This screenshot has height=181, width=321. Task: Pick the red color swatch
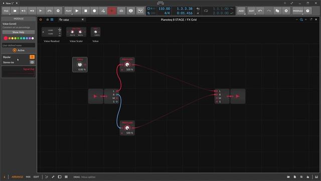pos(6,38)
